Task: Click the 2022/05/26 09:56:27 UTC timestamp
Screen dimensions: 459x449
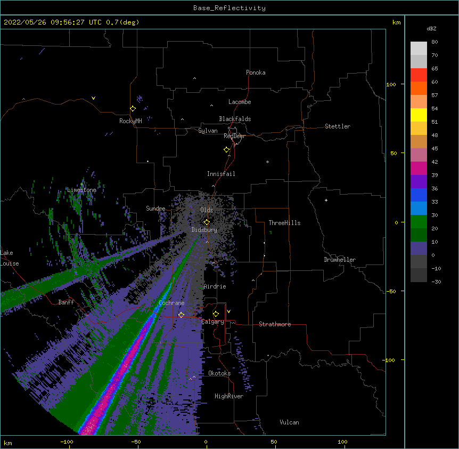Action: coord(53,22)
